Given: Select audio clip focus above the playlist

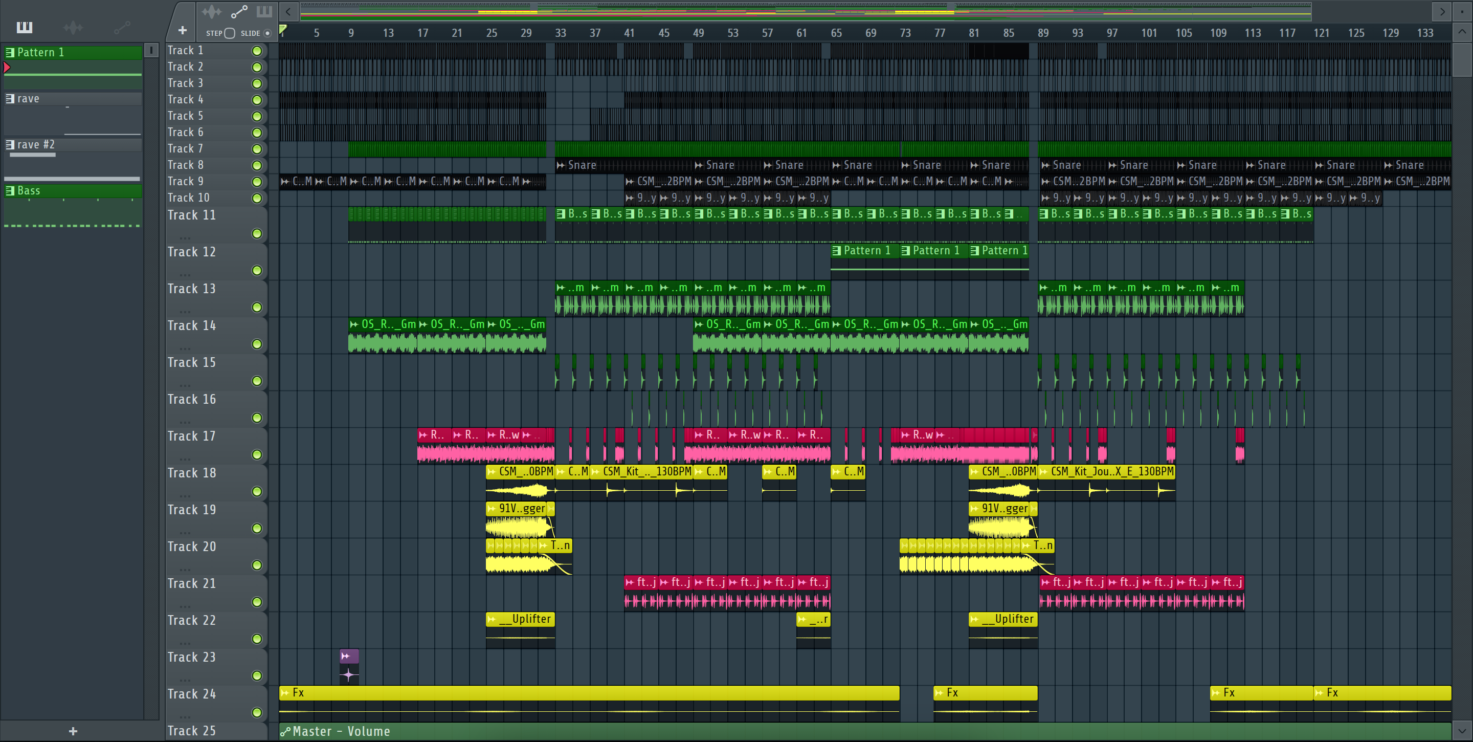Looking at the screenshot, I should click(211, 11).
